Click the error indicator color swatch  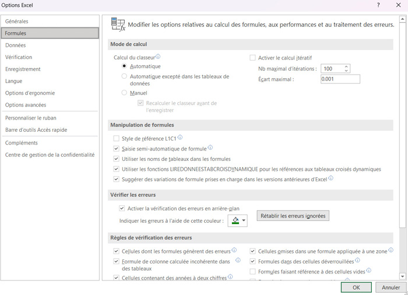[x=235, y=220]
